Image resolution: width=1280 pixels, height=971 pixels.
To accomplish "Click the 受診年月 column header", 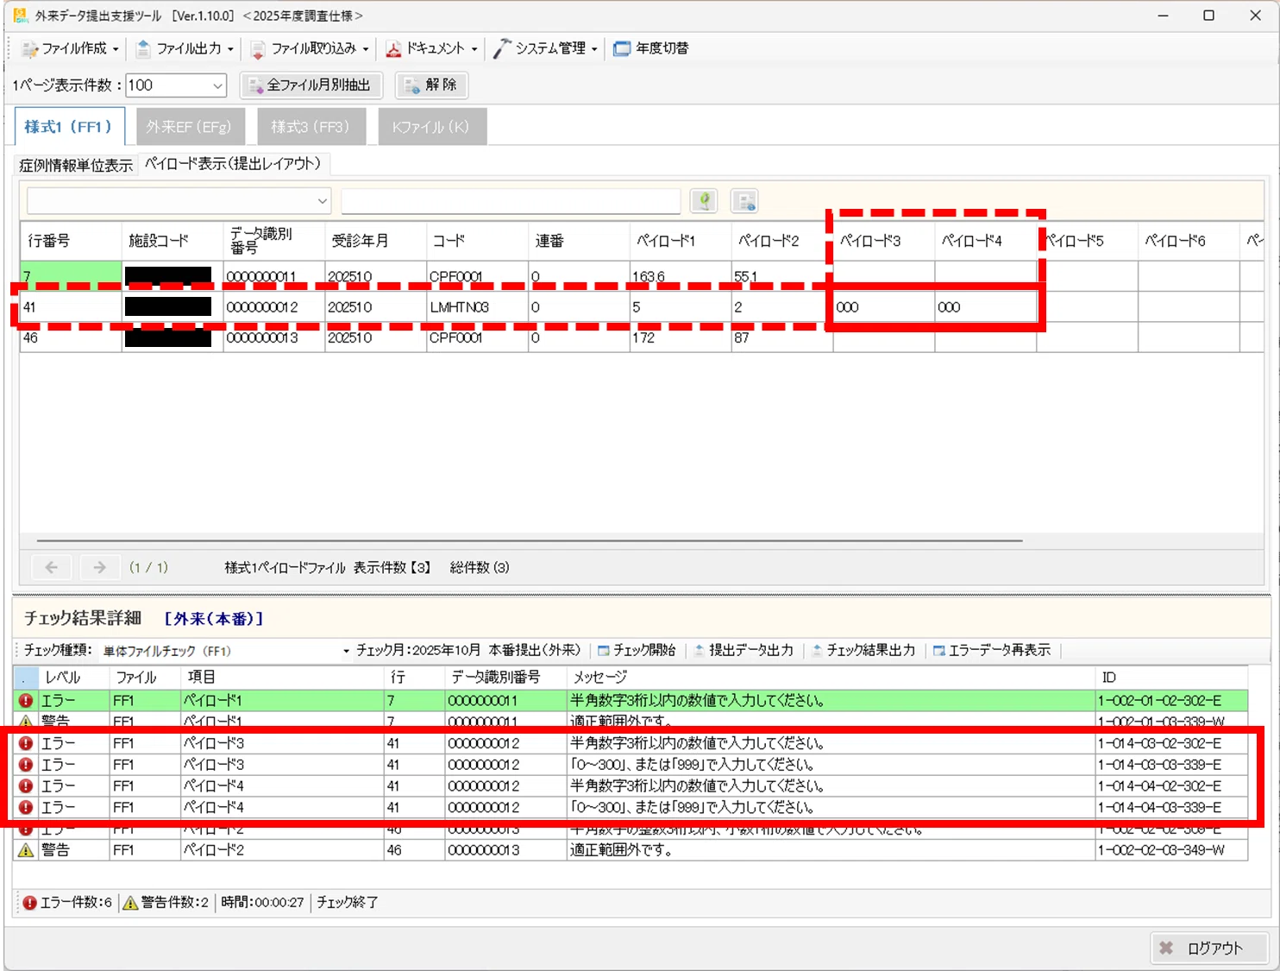I will click(x=375, y=241).
